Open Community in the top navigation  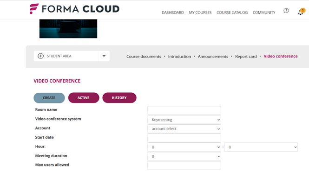(x=264, y=13)
